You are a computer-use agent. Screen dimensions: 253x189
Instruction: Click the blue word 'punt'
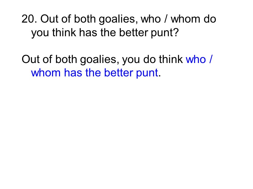[147, 73]
